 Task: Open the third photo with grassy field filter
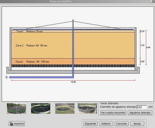(65, 108)
